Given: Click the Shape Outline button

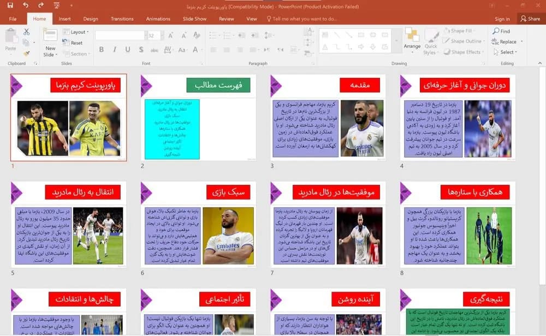Looking at the screenshot, I should 463,41.
